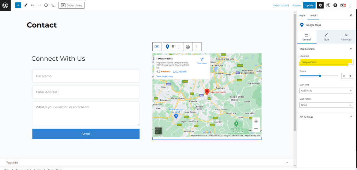
Task: Zoom in on the map
Action: pos(256,121)
